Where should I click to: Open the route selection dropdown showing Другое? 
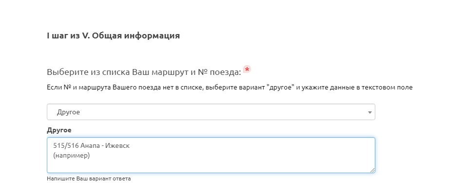click(x=211, y=112)
